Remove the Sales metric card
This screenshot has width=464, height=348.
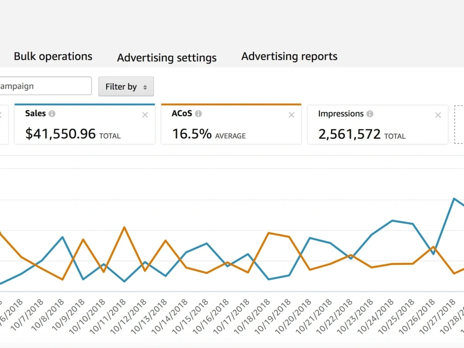pyautogui.click(x=145, y=115)
